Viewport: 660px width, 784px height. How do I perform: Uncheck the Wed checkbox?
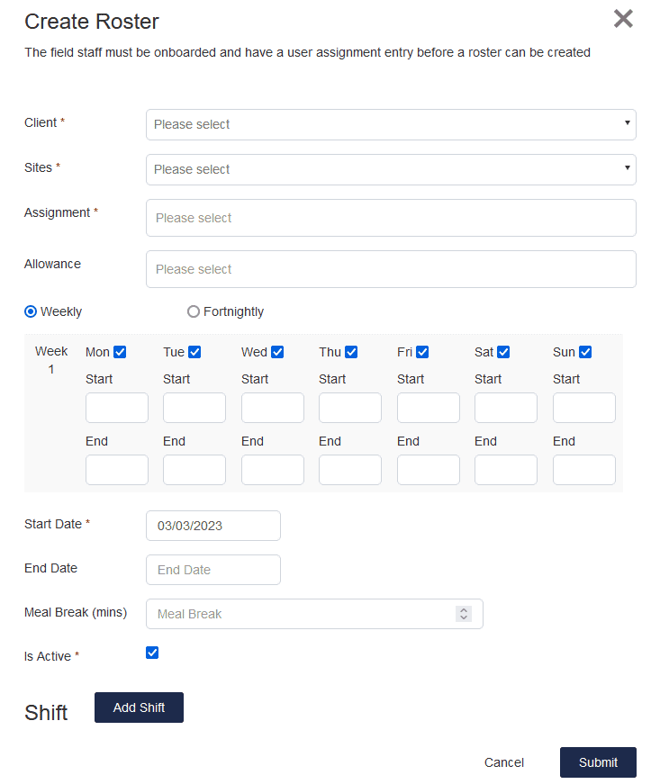coord(277,352)
